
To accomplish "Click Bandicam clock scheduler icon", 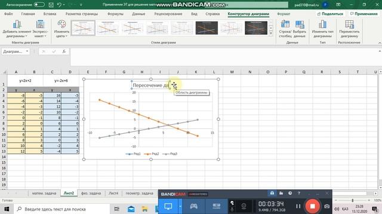I will click(x=290, y=193).
